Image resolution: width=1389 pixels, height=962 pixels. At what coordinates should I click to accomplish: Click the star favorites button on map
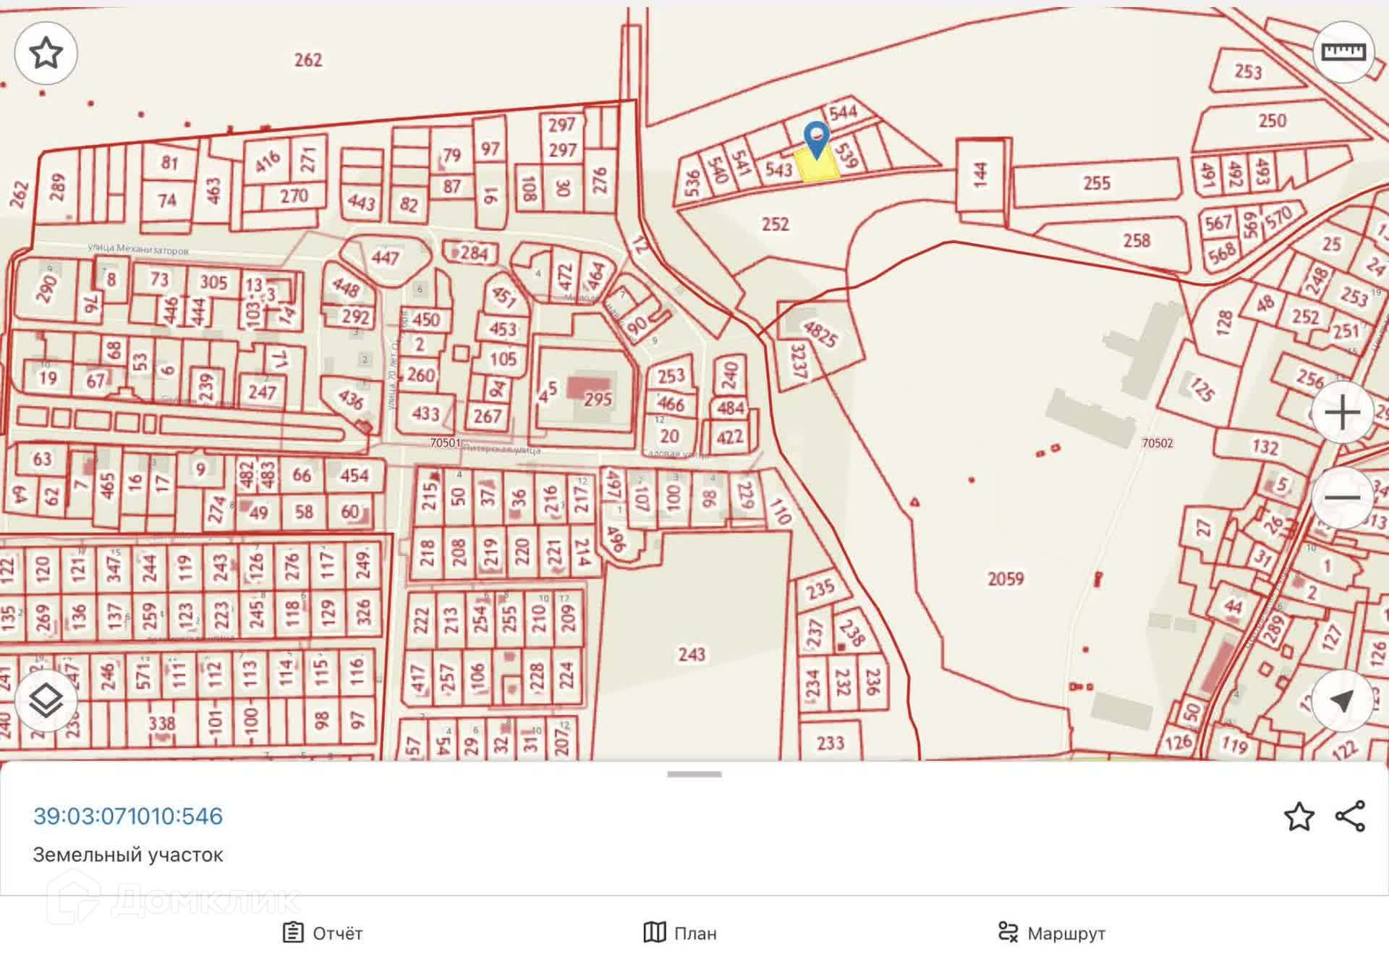click(x=46, y=53)
